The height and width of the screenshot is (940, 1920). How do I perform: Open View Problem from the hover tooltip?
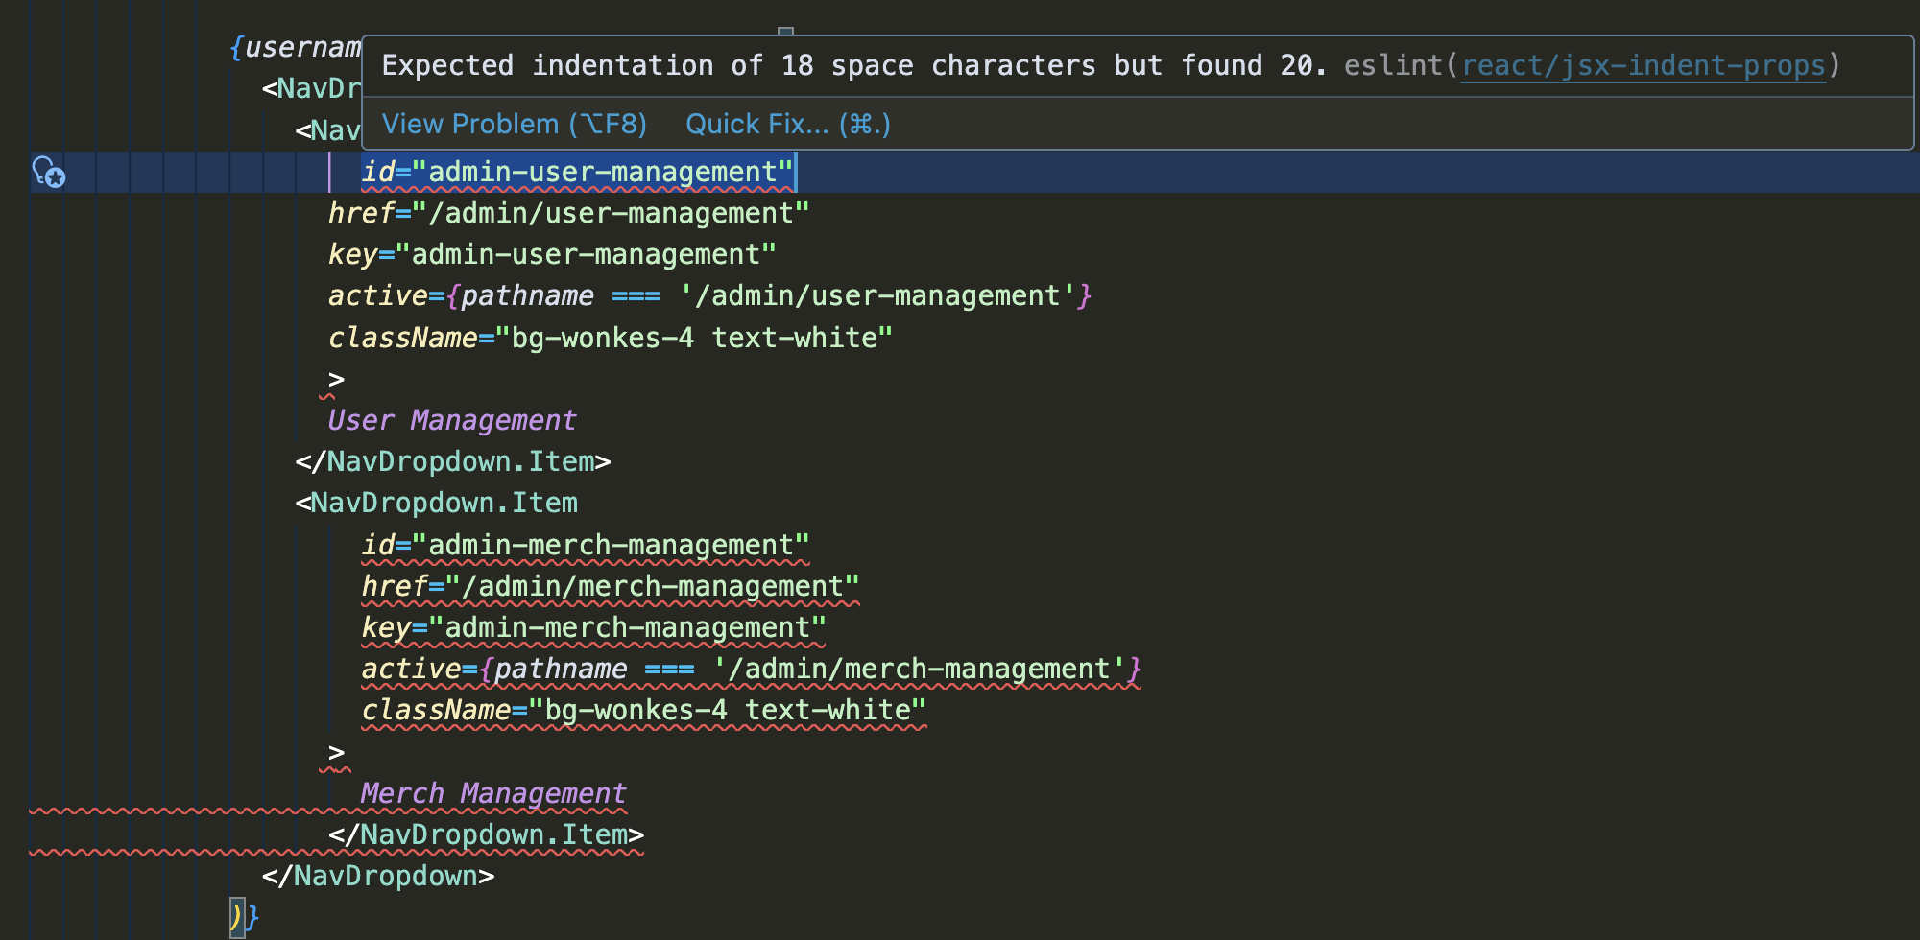coord(514,125)
